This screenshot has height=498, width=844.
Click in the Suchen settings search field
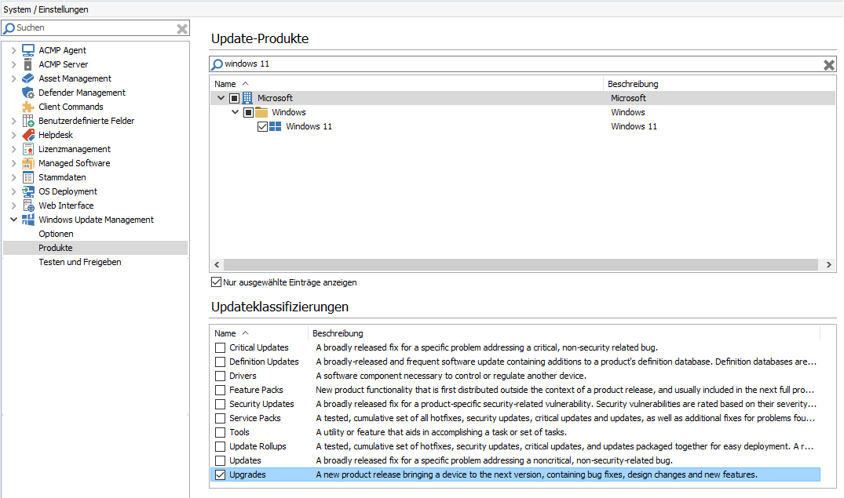pyautogui.click(x=96, y=28)
